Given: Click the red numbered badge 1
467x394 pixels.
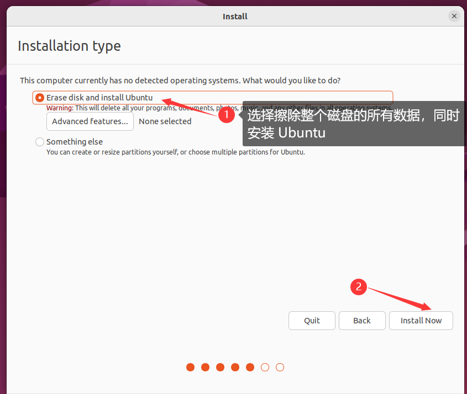Looking at the screenshot, I should click(226, 115).
